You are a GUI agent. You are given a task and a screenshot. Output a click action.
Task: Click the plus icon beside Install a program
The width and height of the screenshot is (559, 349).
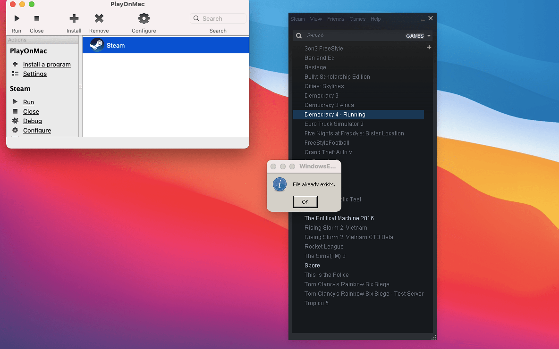(15, 64)
